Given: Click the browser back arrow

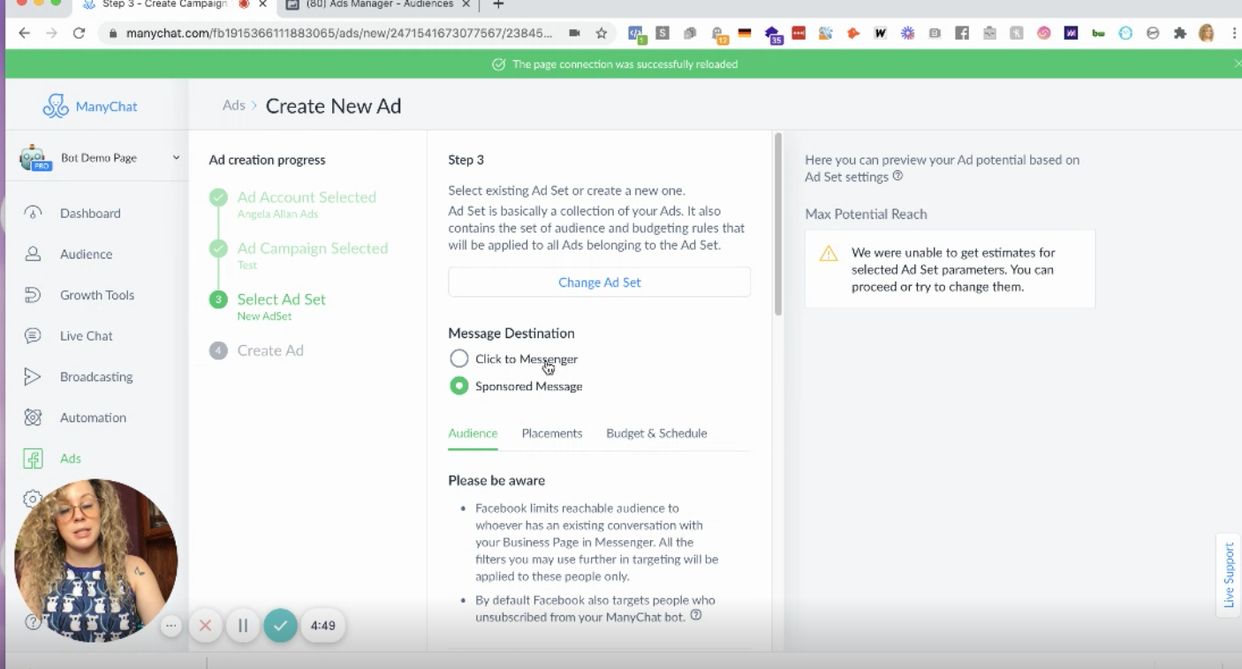Looking at the screenshot, I should [24, 34].
